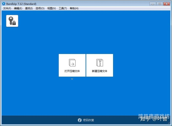
Task: Expand recent files chevron below 打开压缩文件
Action: point(72,79)
